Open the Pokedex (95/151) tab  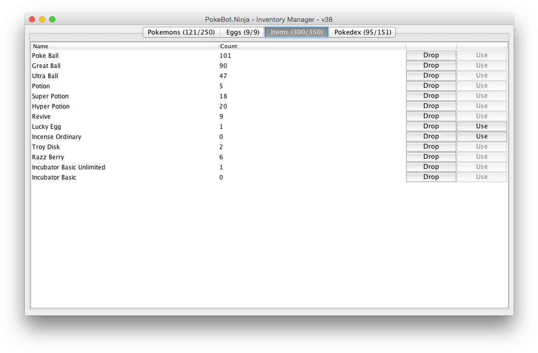[362, 32]
